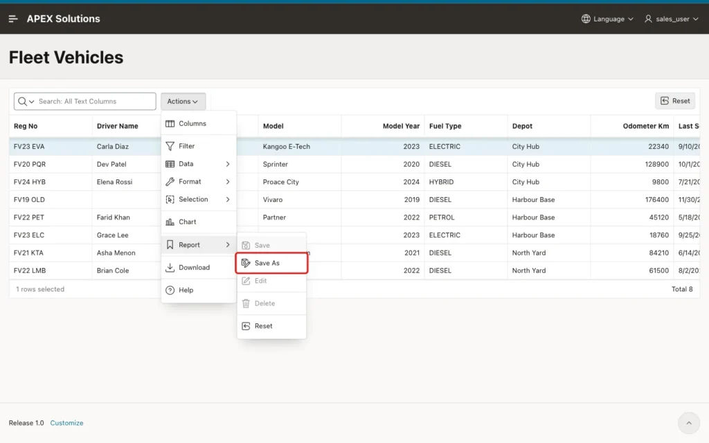Choose Filter from the Actions menu
Screen dimensions: 709x443
point(199,146)
